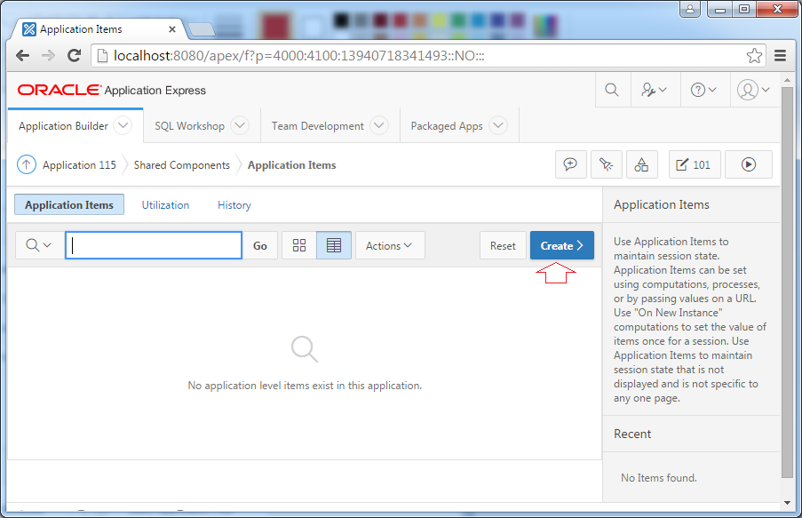
Task: Click the Go search button
Action: pyautogui.click(x=260, y=246)
